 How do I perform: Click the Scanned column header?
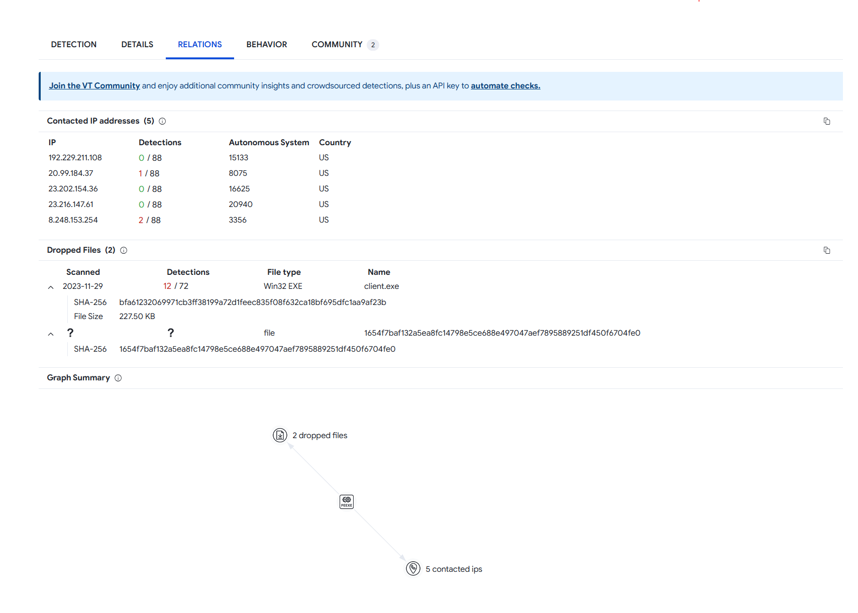pos(83,272)
